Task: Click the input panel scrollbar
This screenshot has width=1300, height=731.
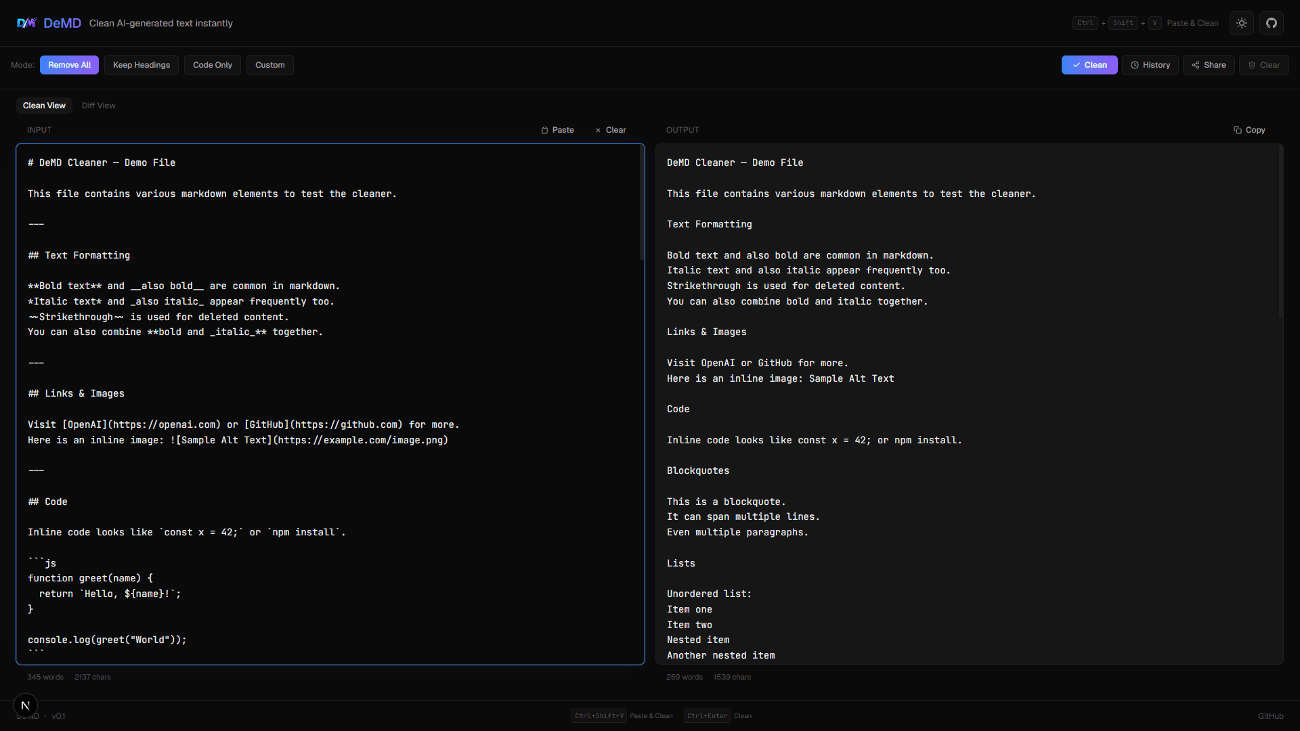Action: click(642, 203)
